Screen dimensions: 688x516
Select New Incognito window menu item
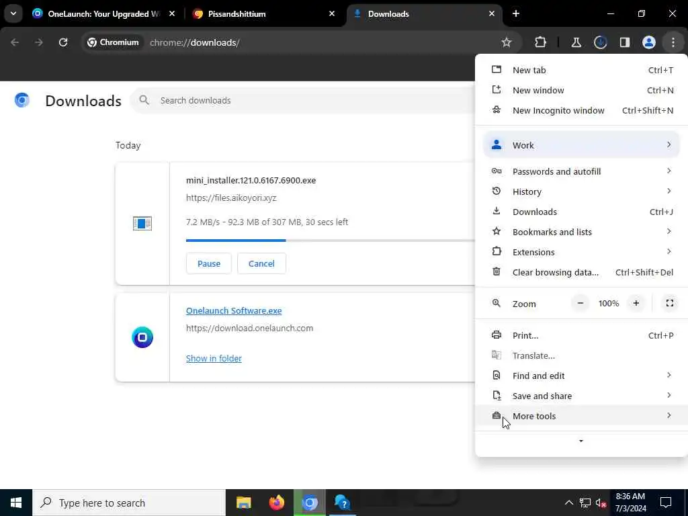[581, 111]
